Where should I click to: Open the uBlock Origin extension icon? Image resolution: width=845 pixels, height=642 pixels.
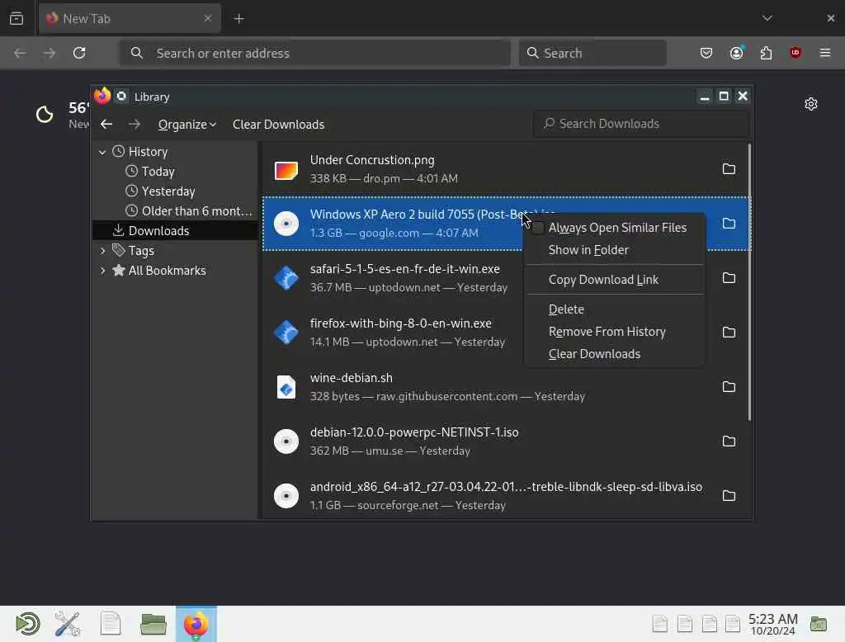click(795, 53)
